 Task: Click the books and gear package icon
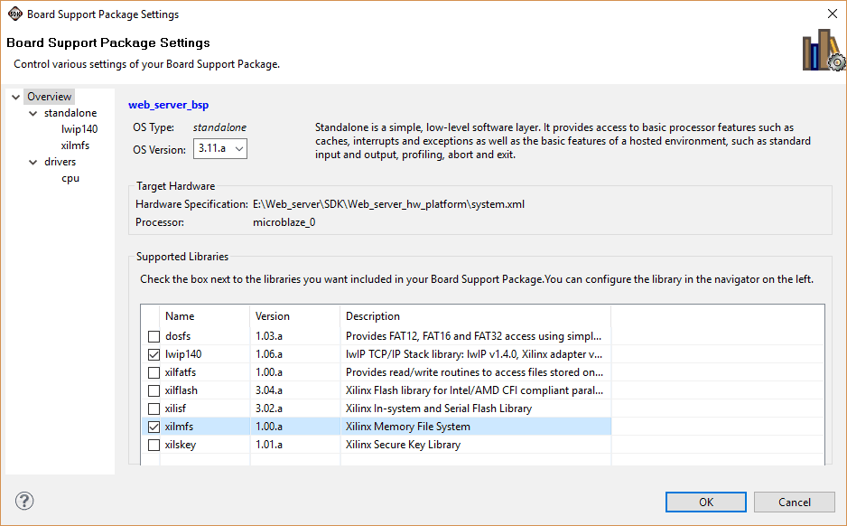coord(822,51)
